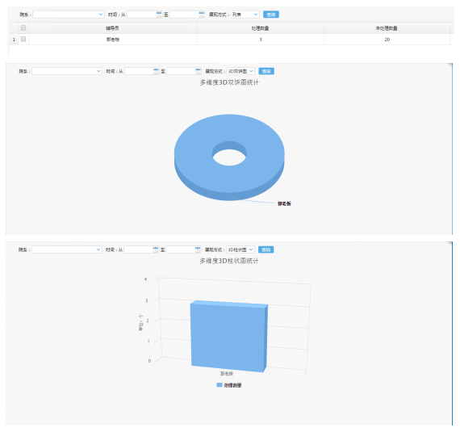Open display mode dropdown showing 列表
This screenshot has height=432, width=460.
tap(245, 14)
